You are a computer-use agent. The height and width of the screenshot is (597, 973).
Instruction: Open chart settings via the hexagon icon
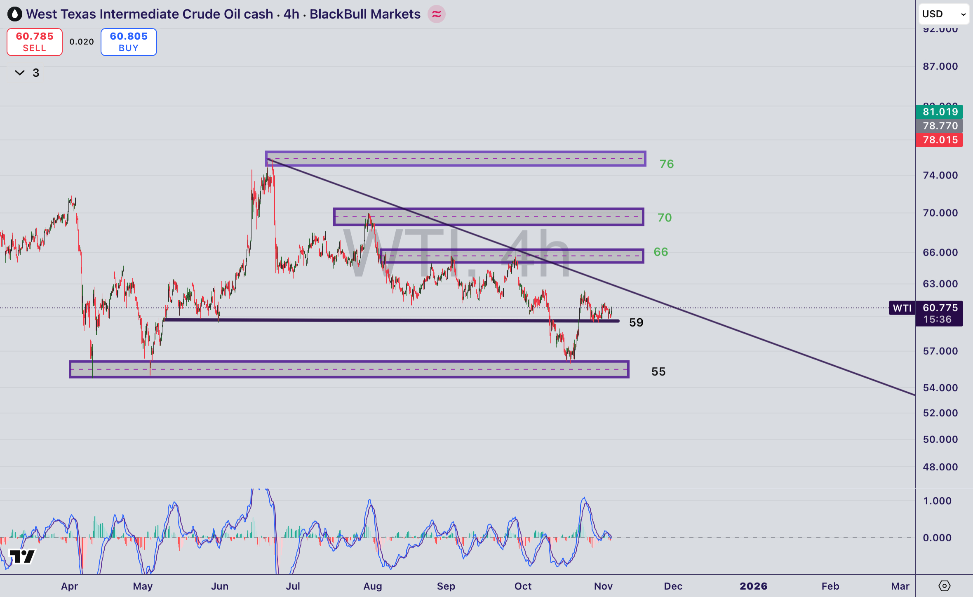point(945,585)
